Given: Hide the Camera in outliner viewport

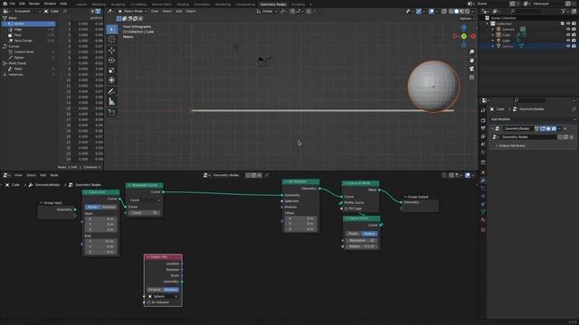Looking at the screenshot, I should click(568, 29).
